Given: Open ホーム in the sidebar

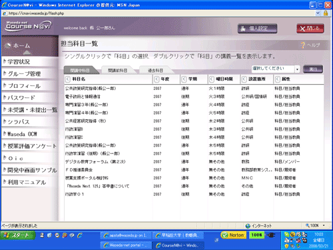Looking at the screenshot, I should coord(30,46).
